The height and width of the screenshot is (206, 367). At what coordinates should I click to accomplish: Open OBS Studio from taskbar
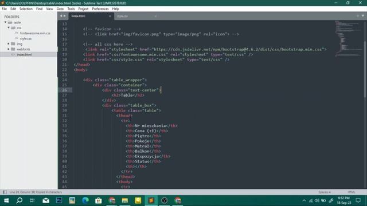click(164, 200)
